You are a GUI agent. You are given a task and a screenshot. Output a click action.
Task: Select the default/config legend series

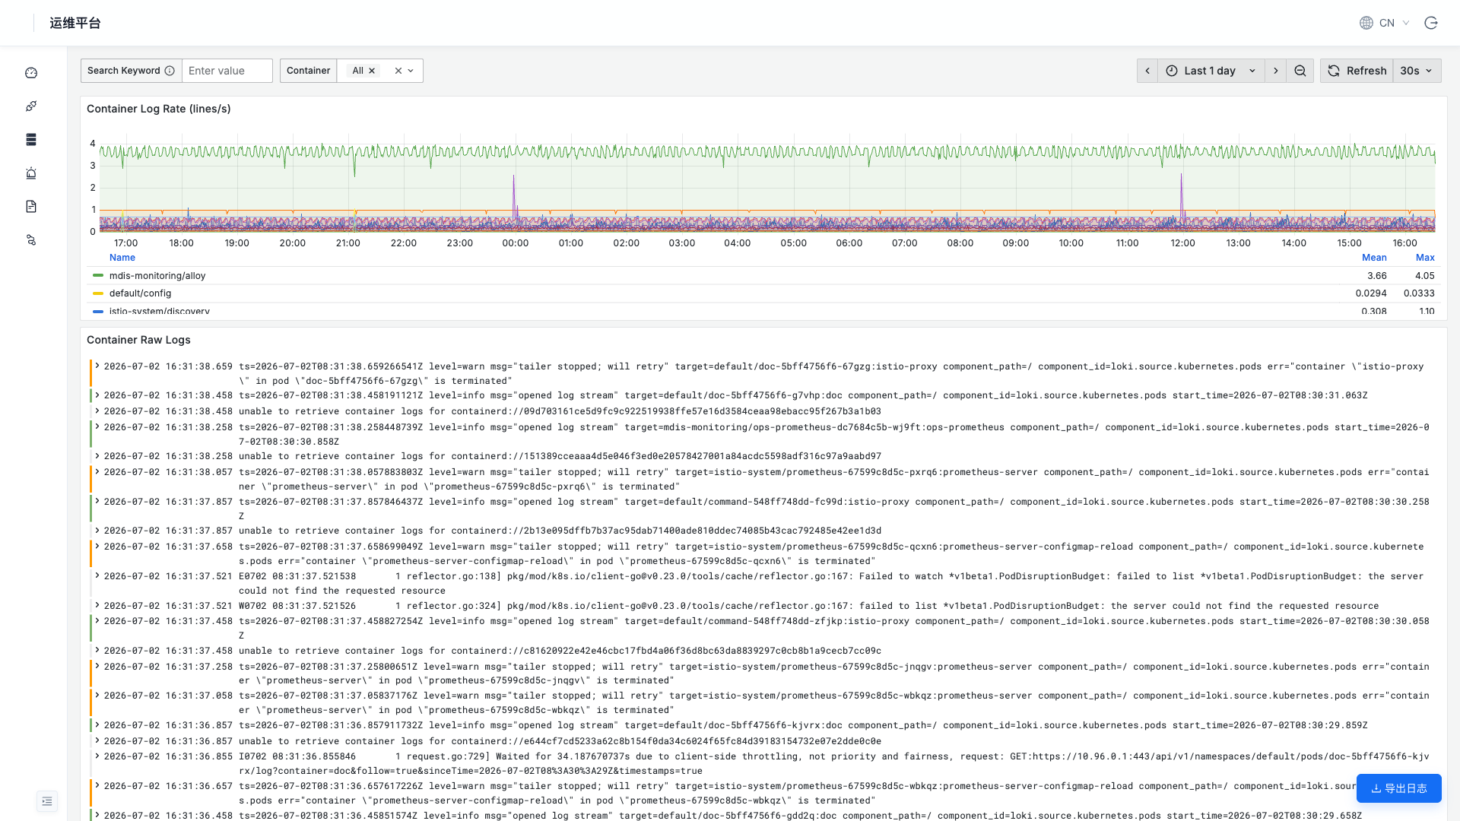[141, 293]
